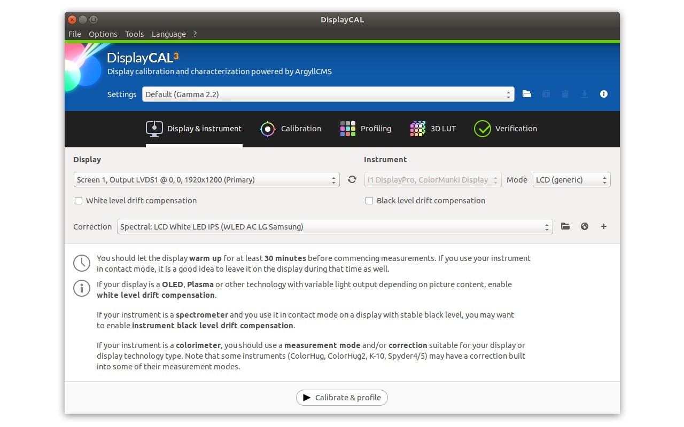
Task: Open the Tools menu
Action: click(x=134, y=34)
